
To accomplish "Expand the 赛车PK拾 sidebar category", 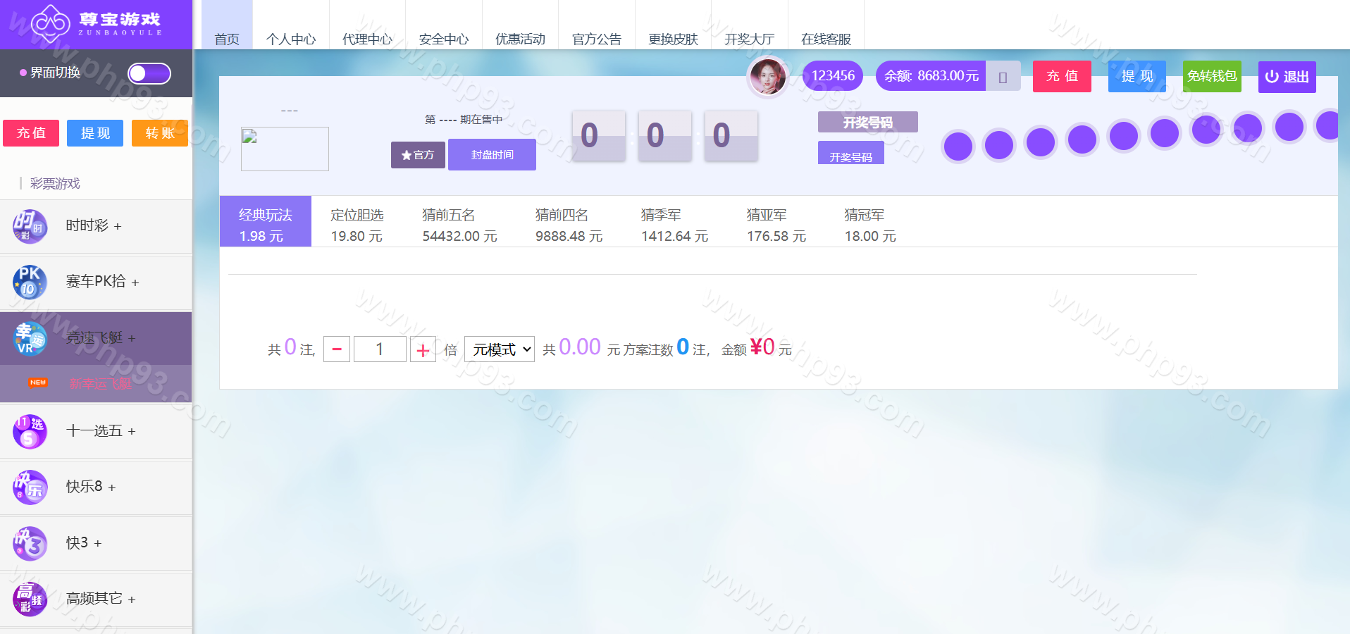I will pos(102,282).
